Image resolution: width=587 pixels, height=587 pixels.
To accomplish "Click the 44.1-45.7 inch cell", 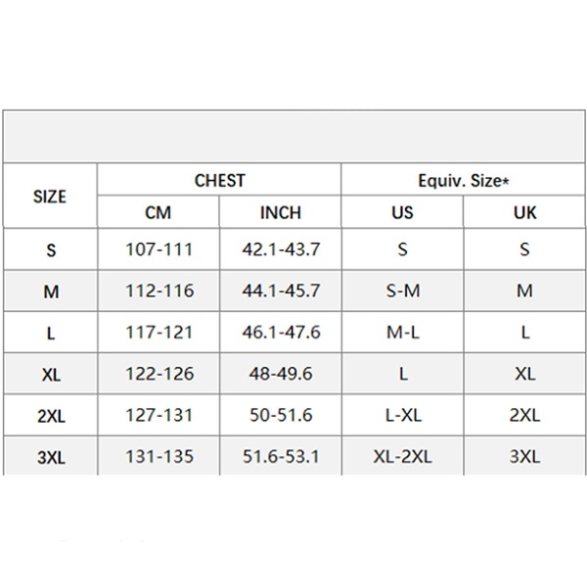I will [x=281, y=291].
